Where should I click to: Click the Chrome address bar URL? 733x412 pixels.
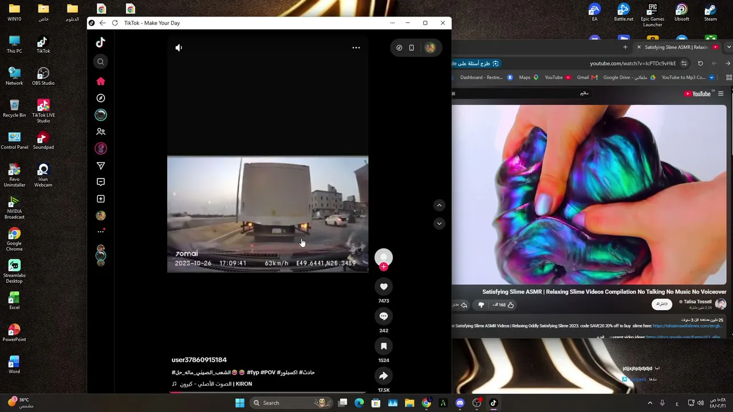click(633, 64)
